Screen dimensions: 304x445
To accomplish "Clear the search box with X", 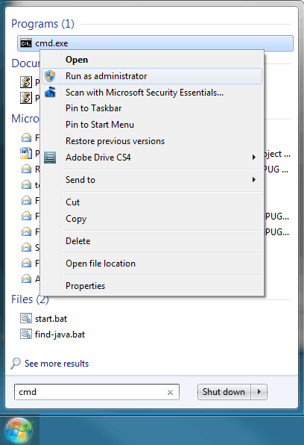I will coord(170,392).
